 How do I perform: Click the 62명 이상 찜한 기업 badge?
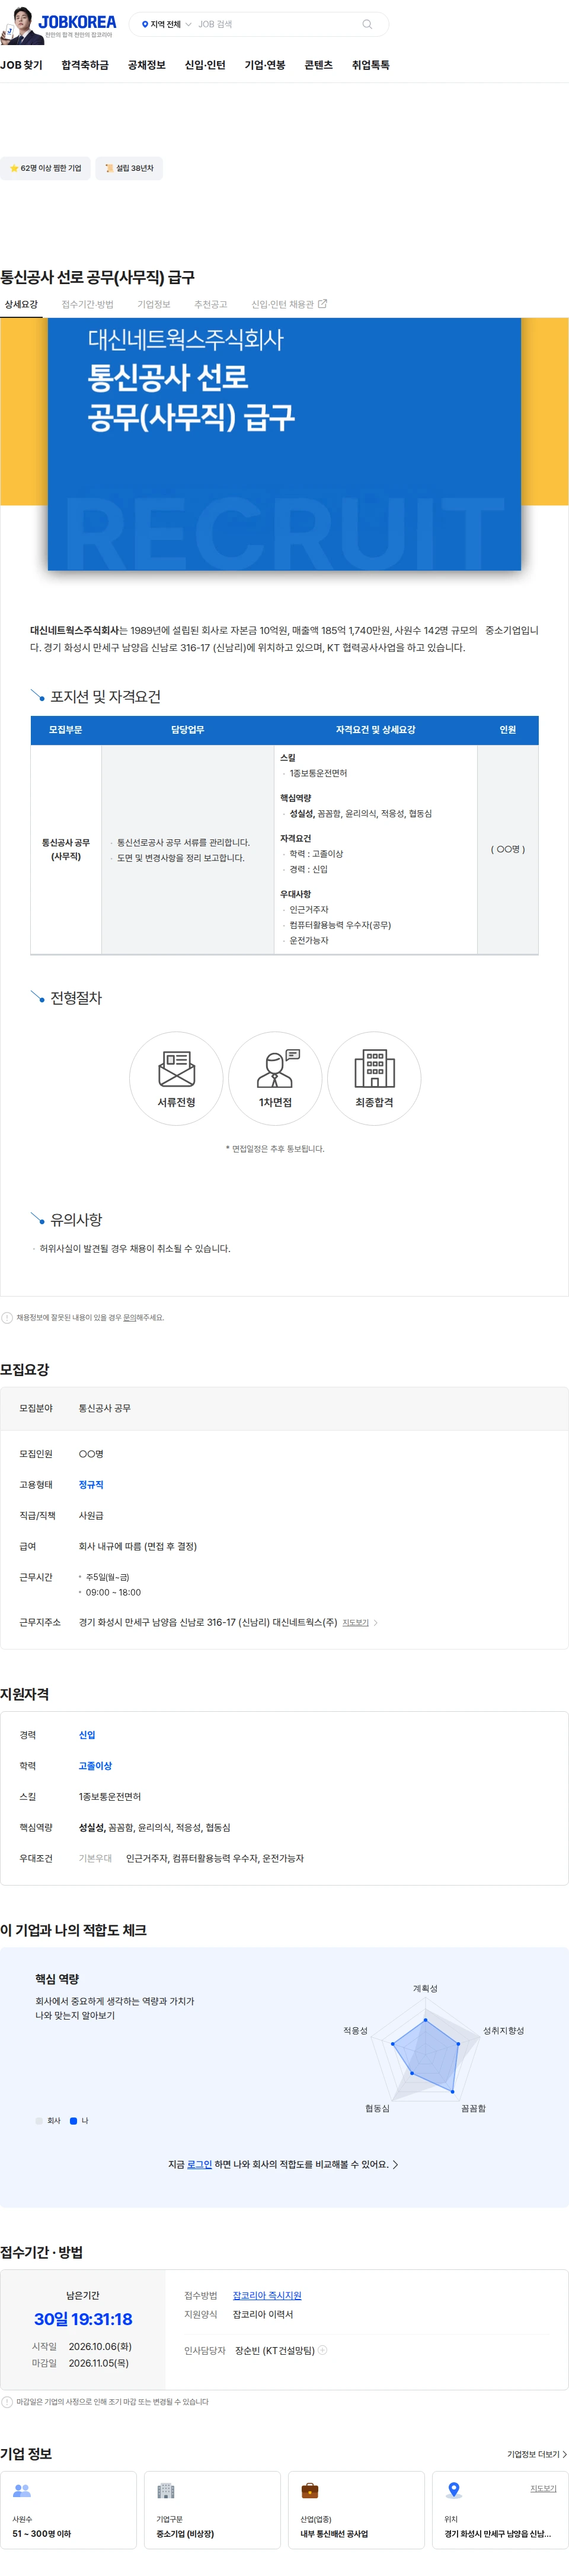[x=45, y=168]
